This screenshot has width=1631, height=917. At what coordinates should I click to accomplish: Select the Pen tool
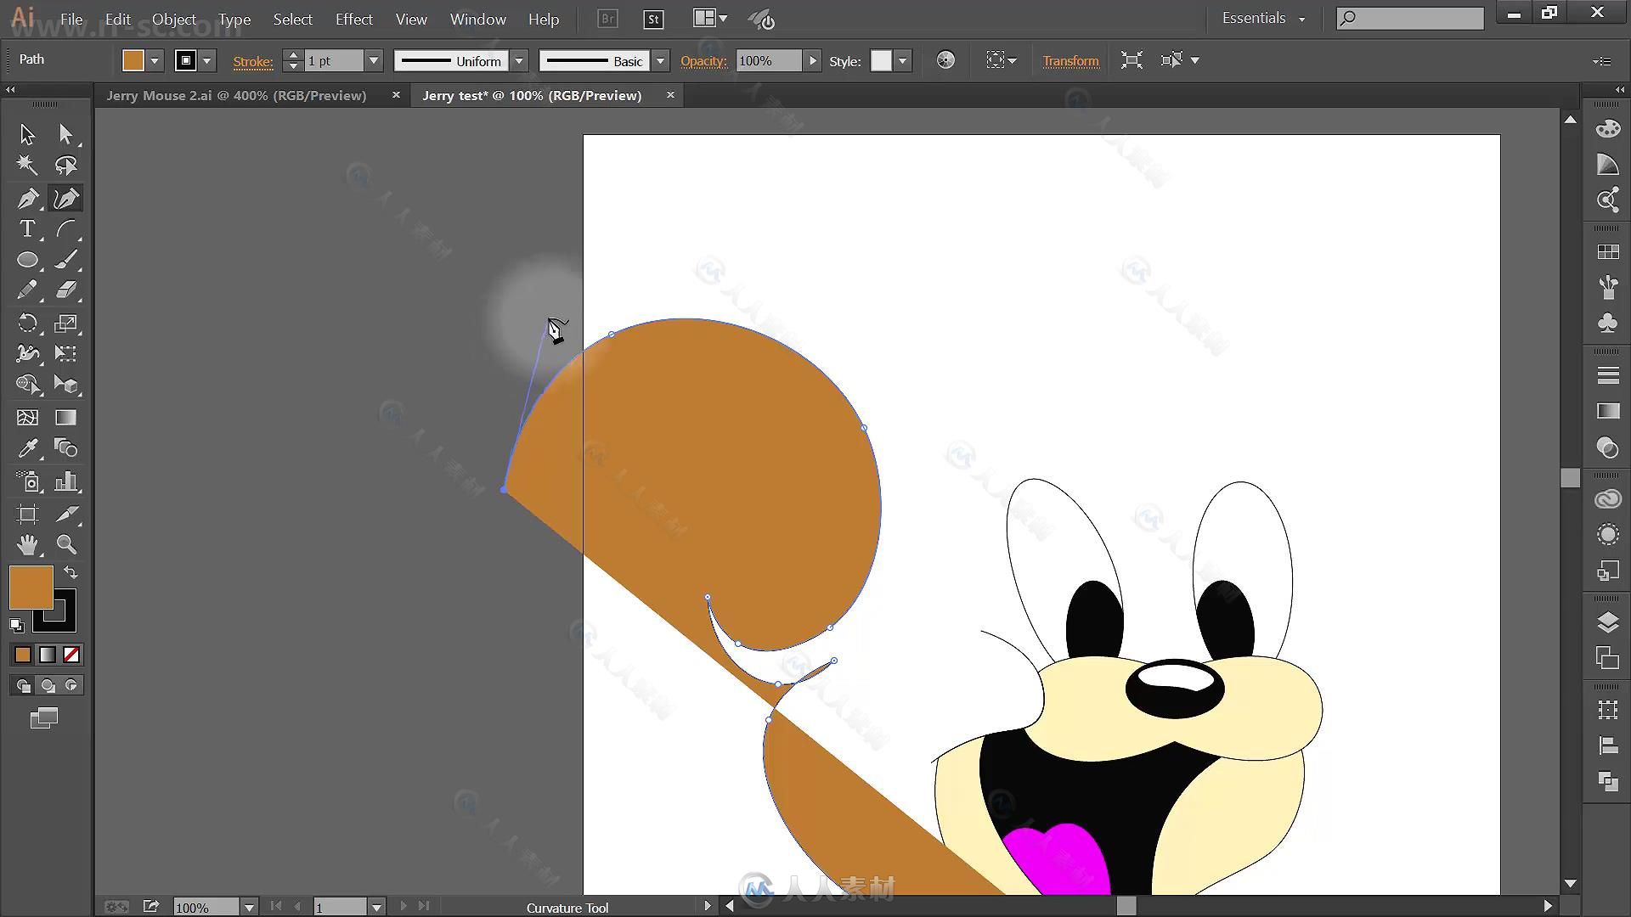[27, 199]
